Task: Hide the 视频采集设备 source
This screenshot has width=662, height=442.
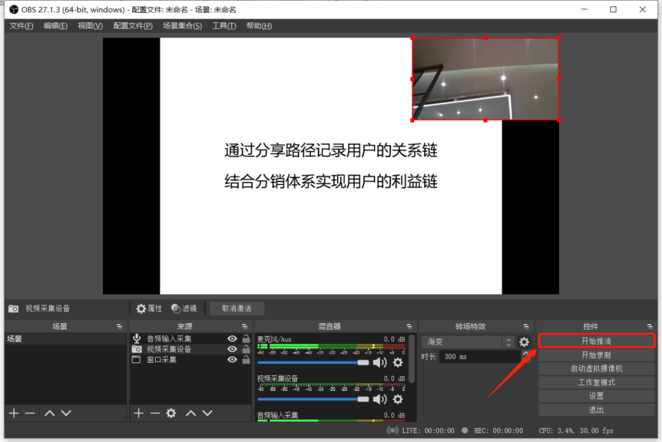Action: tap(232, 349)
